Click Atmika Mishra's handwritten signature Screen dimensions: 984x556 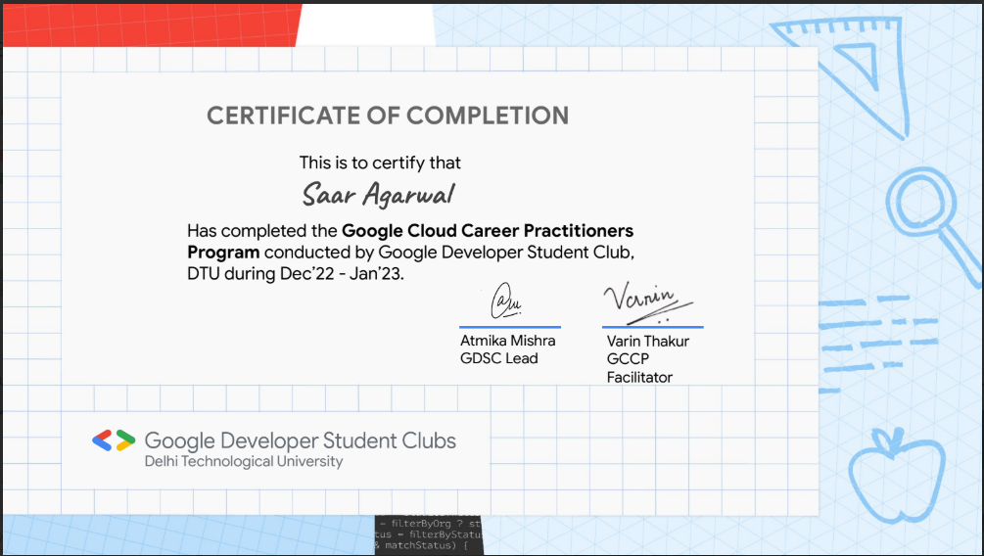506,300
